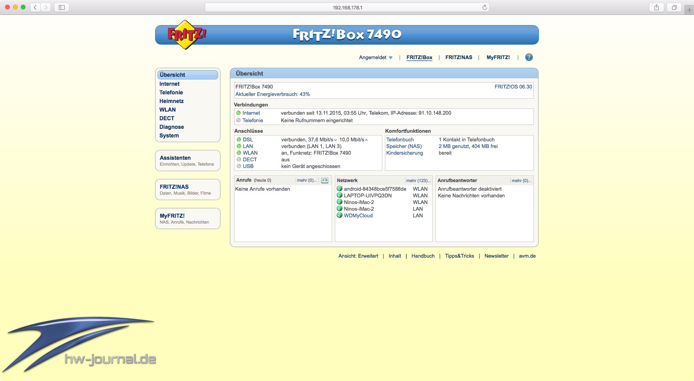This screenshot has height=381, width=694.
Task: Open a new tab with plus button
Action: [x=689, y=10]
